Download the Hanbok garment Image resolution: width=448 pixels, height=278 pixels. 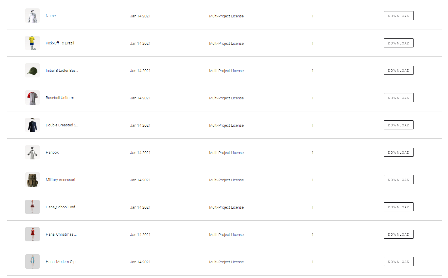pyautogui.click(x=398, y=152)
